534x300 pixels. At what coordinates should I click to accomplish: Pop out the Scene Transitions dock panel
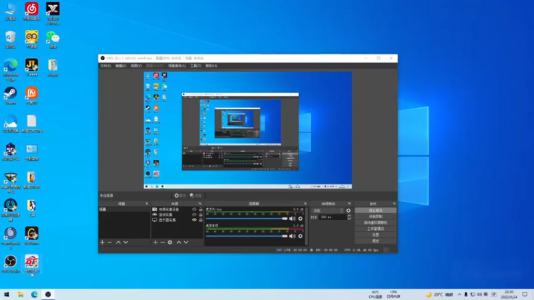(x=349, y=204)
